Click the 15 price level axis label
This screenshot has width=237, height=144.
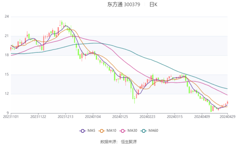pyautogui.click(x=6, y=75)
